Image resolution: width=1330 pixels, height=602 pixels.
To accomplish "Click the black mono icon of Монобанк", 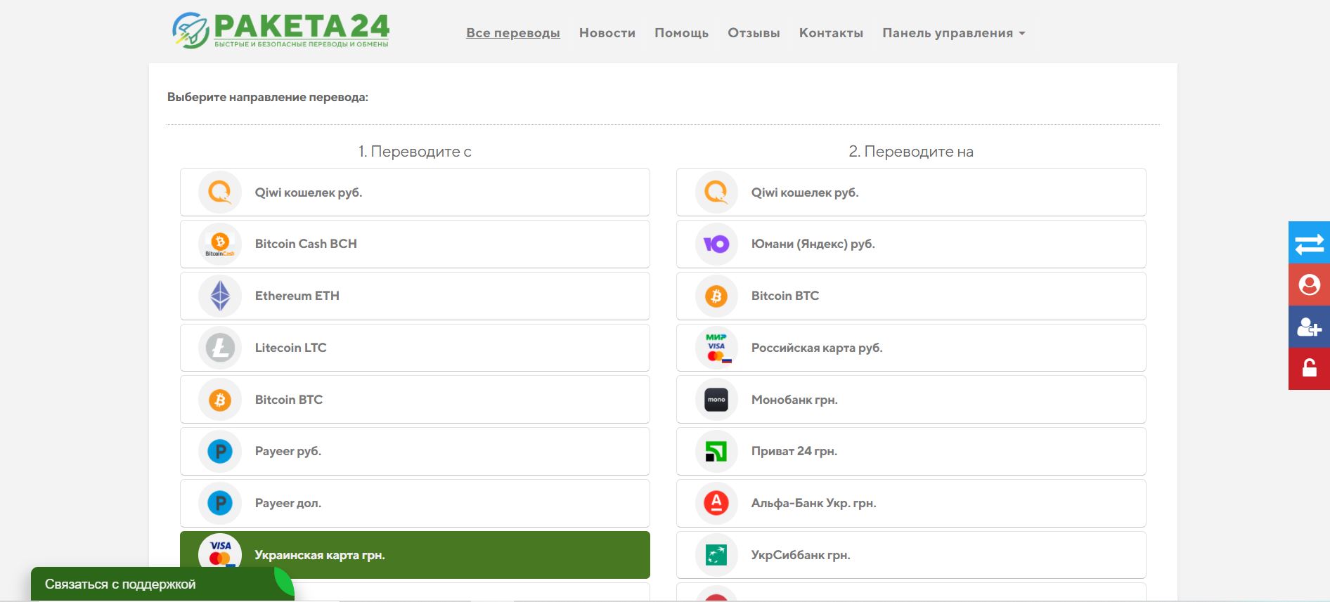I will tap(716, 400).
